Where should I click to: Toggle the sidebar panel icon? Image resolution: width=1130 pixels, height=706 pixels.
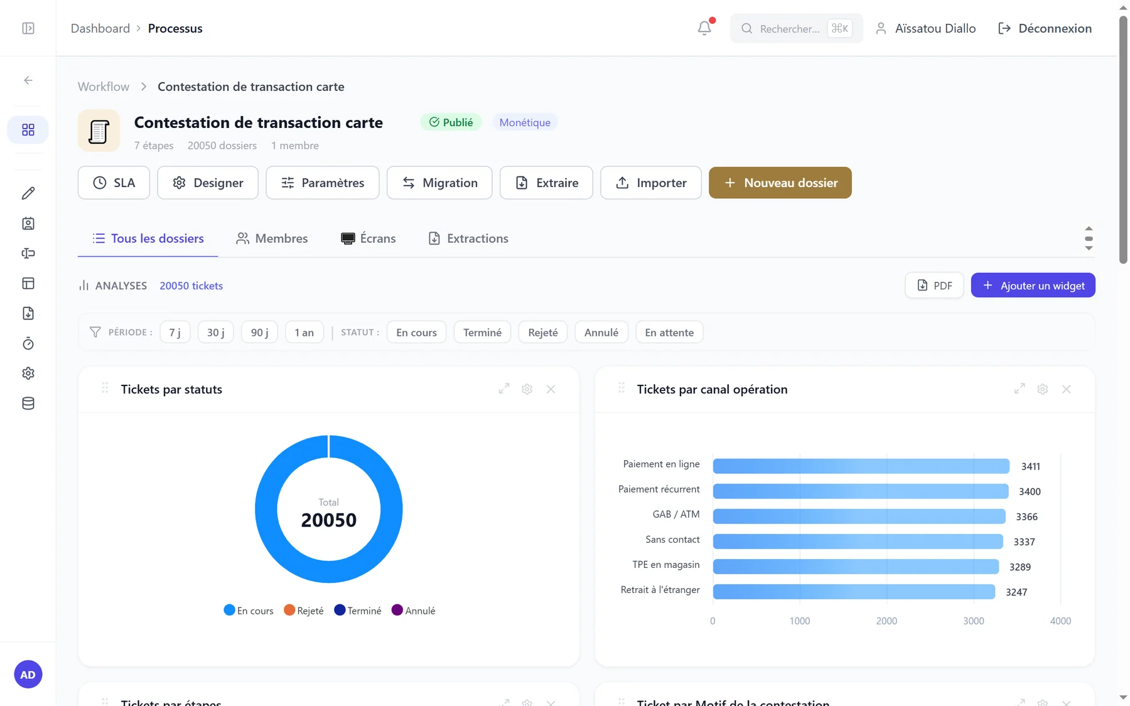[x=28, y=28]
